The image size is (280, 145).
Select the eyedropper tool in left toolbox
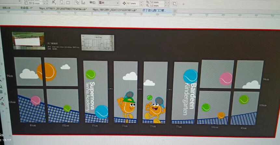click(2, 98)
